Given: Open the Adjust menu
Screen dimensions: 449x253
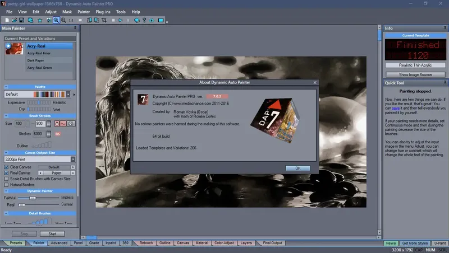Looking at the screenshot, I should (x=51, y=12).
